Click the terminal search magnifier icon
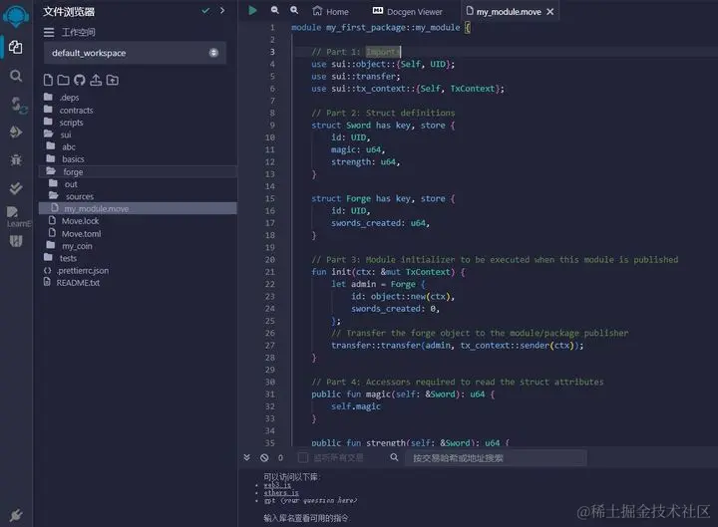This screenshot has height=527, width=718. click(x=394, y=457)
